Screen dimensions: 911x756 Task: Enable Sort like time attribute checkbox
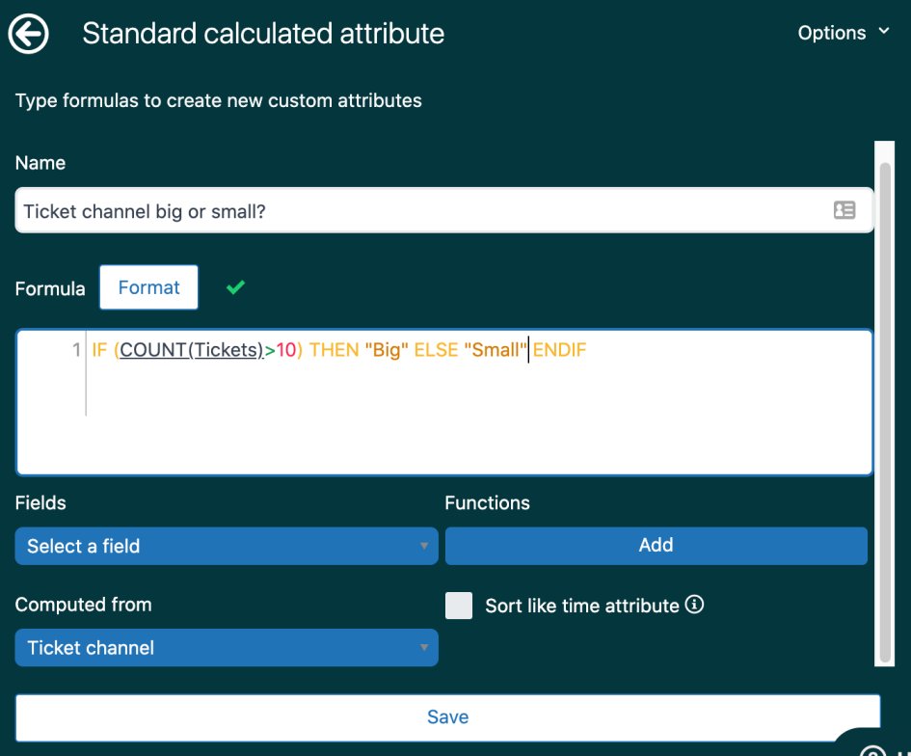[x=459, y=606]
